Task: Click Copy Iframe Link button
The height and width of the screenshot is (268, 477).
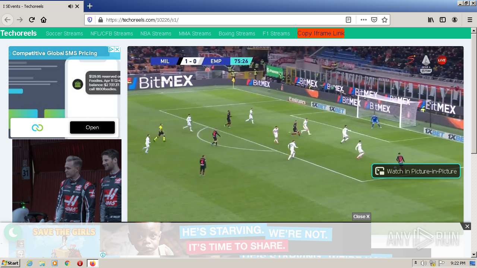Action: [321, 33]
